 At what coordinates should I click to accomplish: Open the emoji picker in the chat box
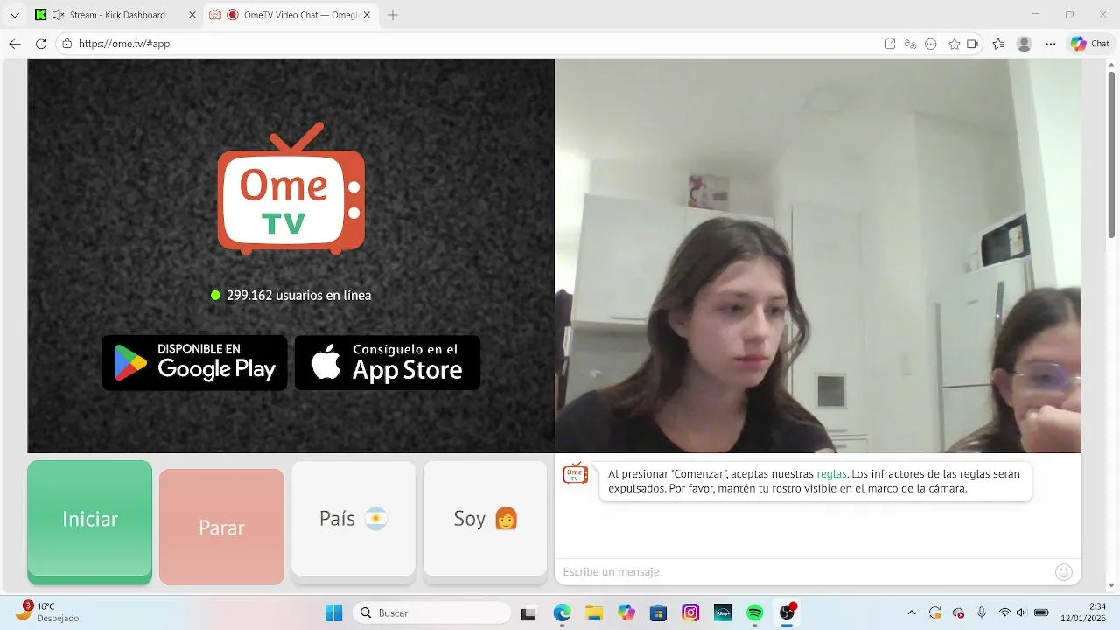[x=1064, y=571]
